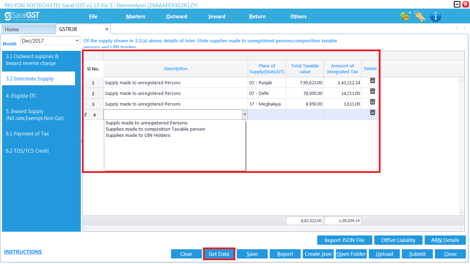470x264 pixels.
Task: Delete the Meghalaya supply row
Action: click(x=373, y=102)
